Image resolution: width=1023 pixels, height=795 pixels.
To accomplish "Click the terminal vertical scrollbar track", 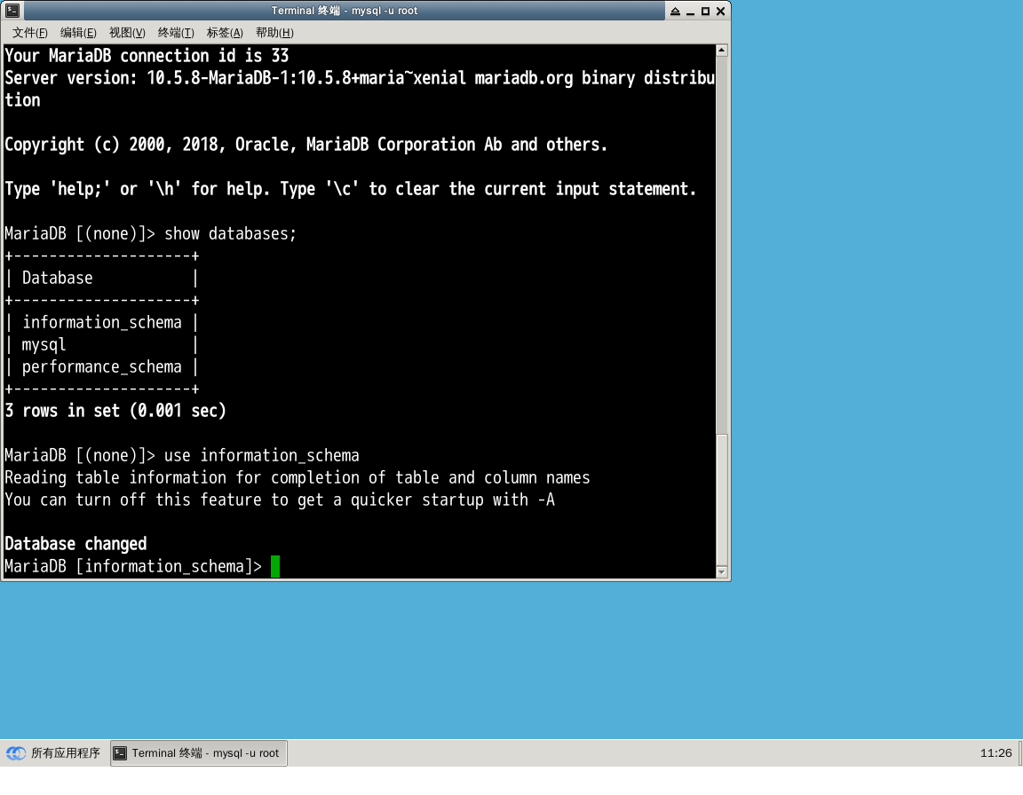I will [x=722, y=245].
